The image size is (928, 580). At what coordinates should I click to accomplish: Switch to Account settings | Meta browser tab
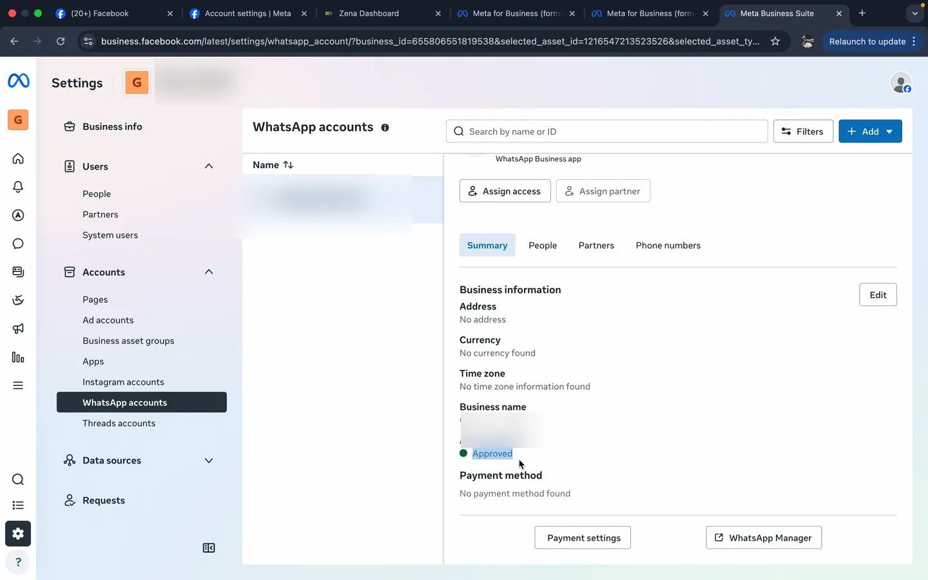point(248,13)
